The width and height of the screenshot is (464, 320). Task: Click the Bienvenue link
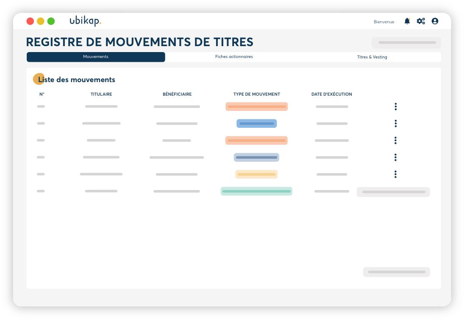[x=384, y=22]
